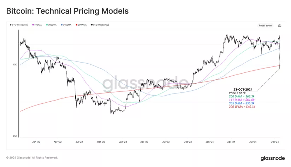
Task: Click the Bitcoin: Technical Pricing Models title
Action: tap(67, 11)
